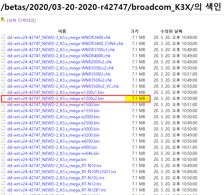Screen dimensions: 224x195
Task: Click file icon beside e4200.bin
Action: (3, 141)
